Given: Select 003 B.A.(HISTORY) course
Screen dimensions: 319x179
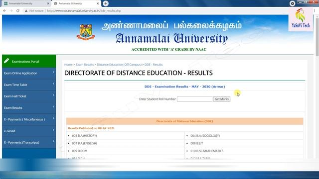Looking at the screenshot, I should (84, 136).
